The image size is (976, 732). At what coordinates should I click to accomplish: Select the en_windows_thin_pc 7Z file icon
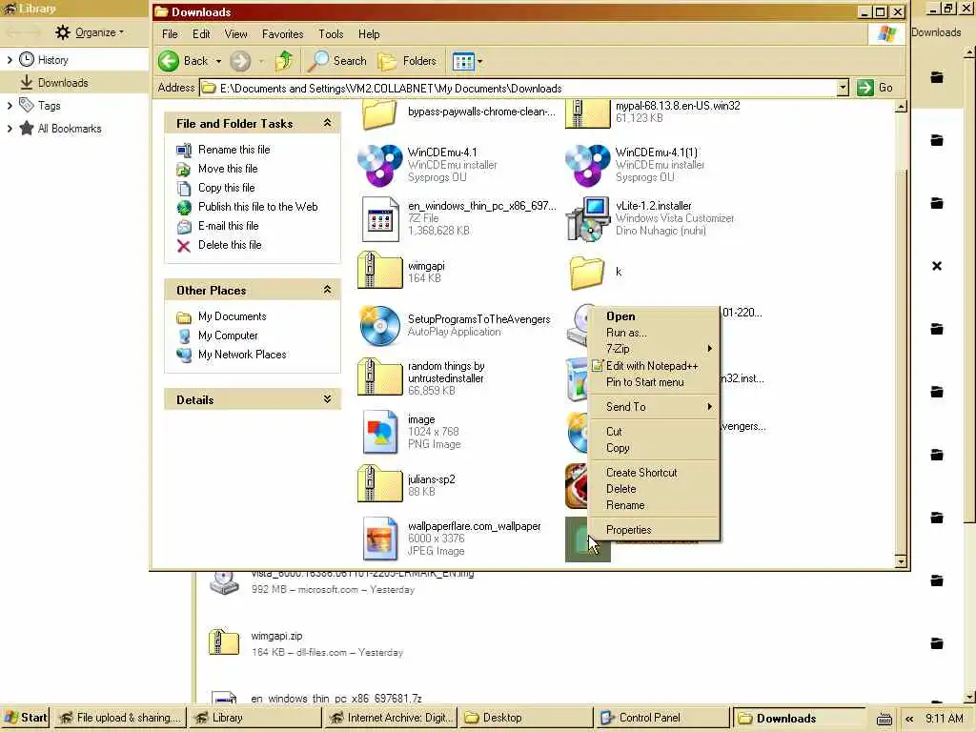(379, 218)
